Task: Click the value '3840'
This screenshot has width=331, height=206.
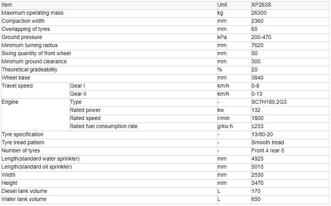Action: [x=257, y=78]
